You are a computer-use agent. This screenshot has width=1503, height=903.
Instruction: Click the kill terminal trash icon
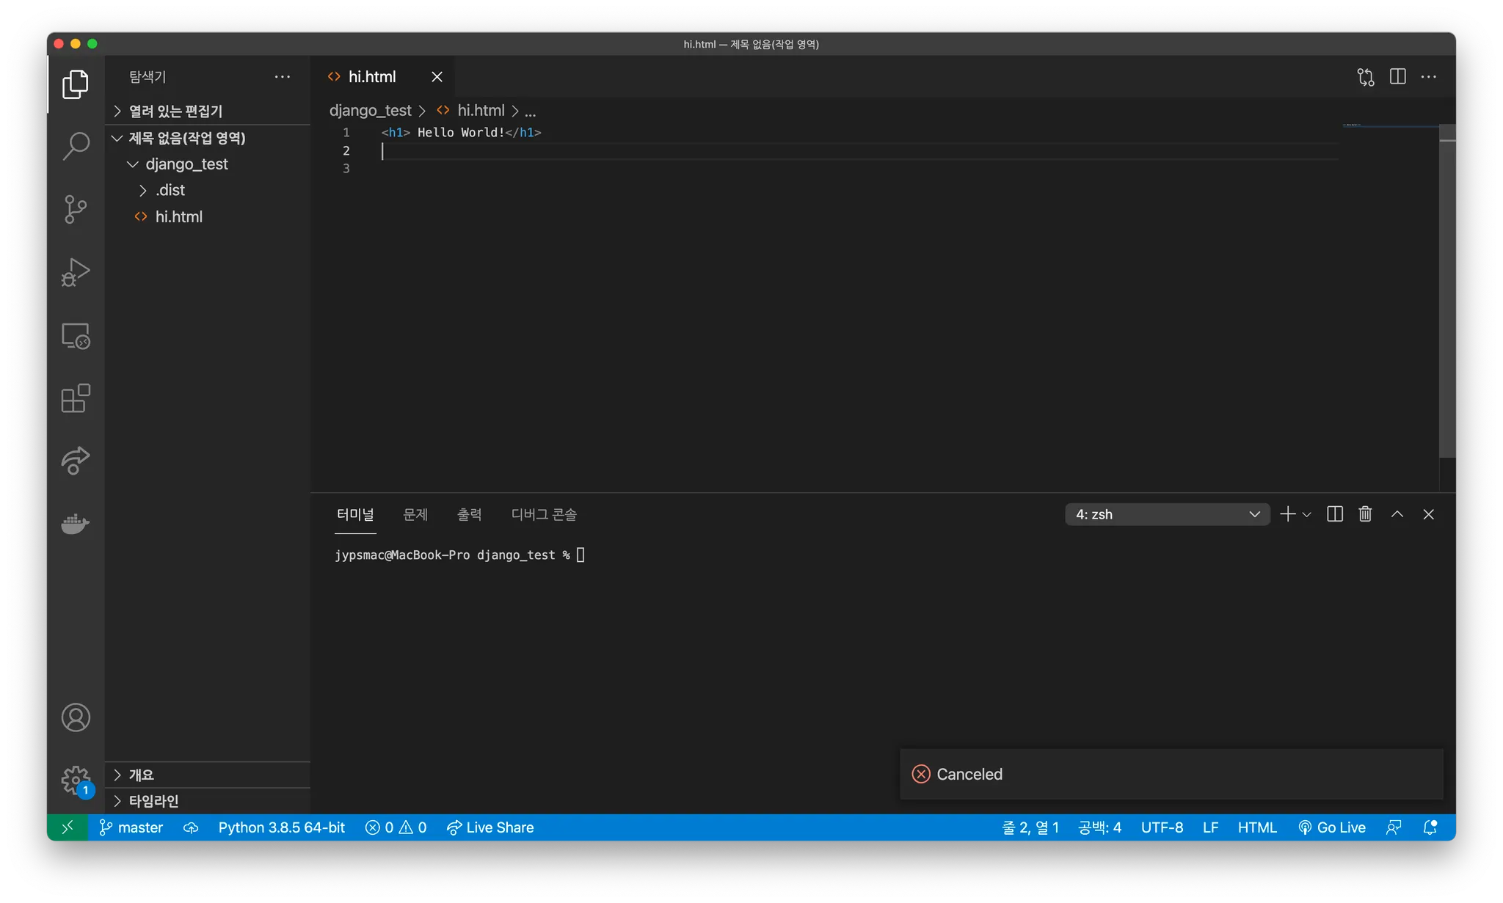[1365, 514]
